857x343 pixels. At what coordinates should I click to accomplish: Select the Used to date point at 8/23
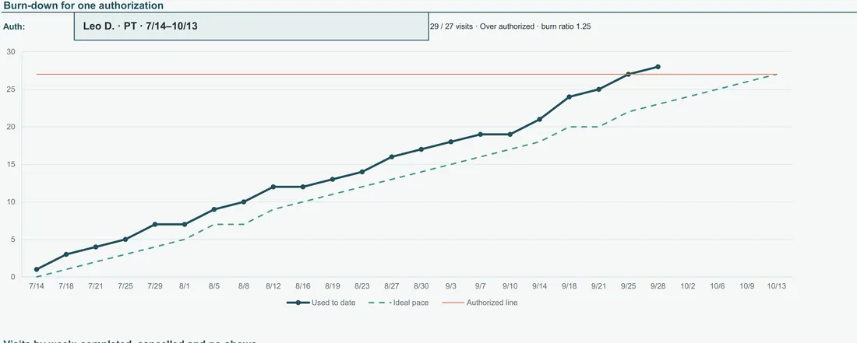(x=361, y=172)
